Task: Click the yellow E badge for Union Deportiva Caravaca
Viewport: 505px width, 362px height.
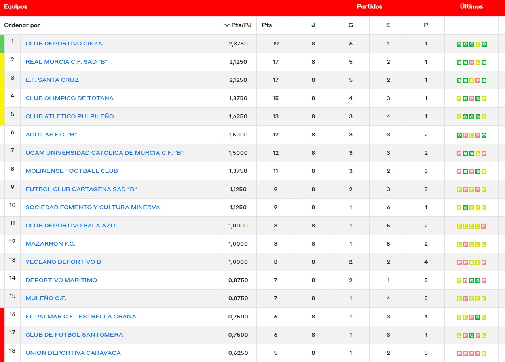Action: click(x=484, y=353)
